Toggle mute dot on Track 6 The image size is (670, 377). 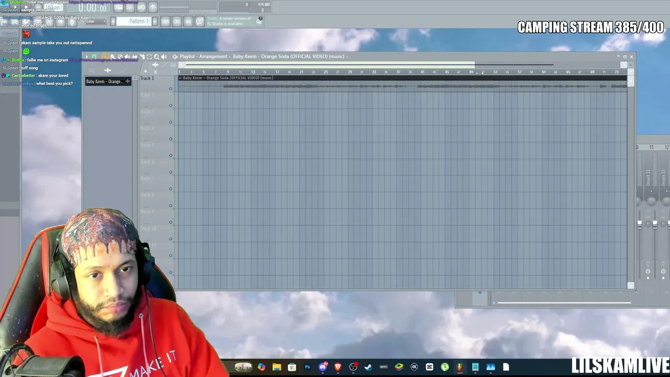[x=171, y=172]
